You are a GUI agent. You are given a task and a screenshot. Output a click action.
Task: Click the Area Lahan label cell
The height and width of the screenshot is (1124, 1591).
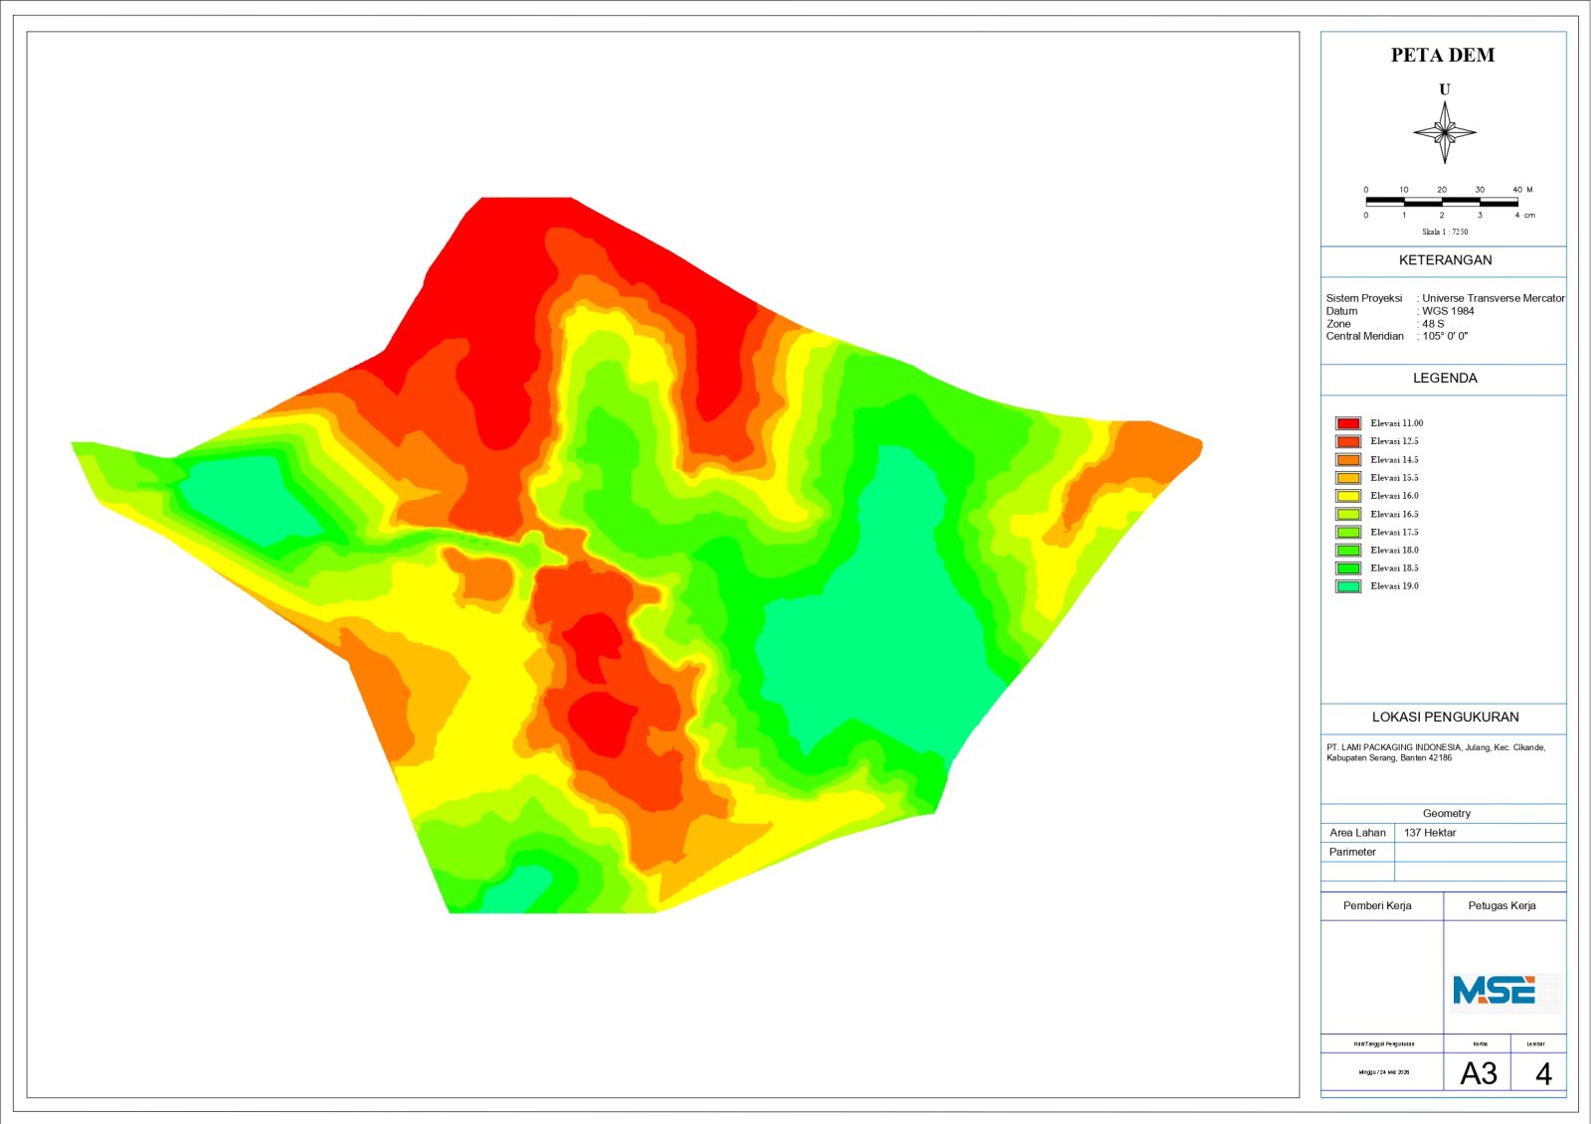pos(1357,833)
